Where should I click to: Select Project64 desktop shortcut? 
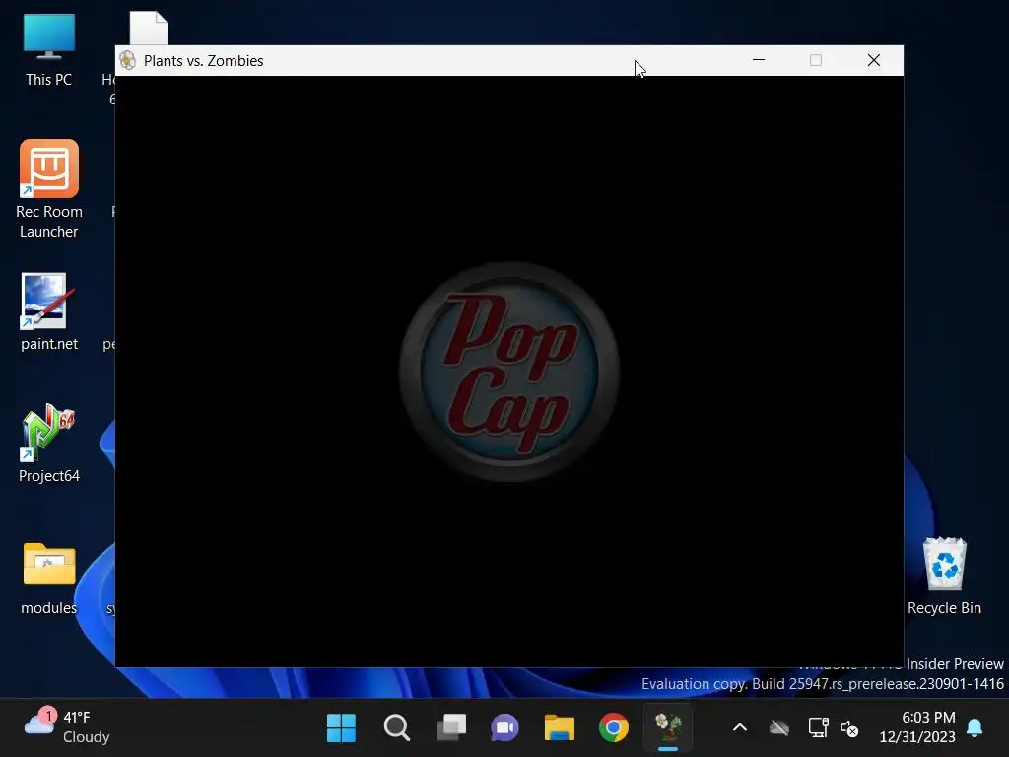(49, 444)
